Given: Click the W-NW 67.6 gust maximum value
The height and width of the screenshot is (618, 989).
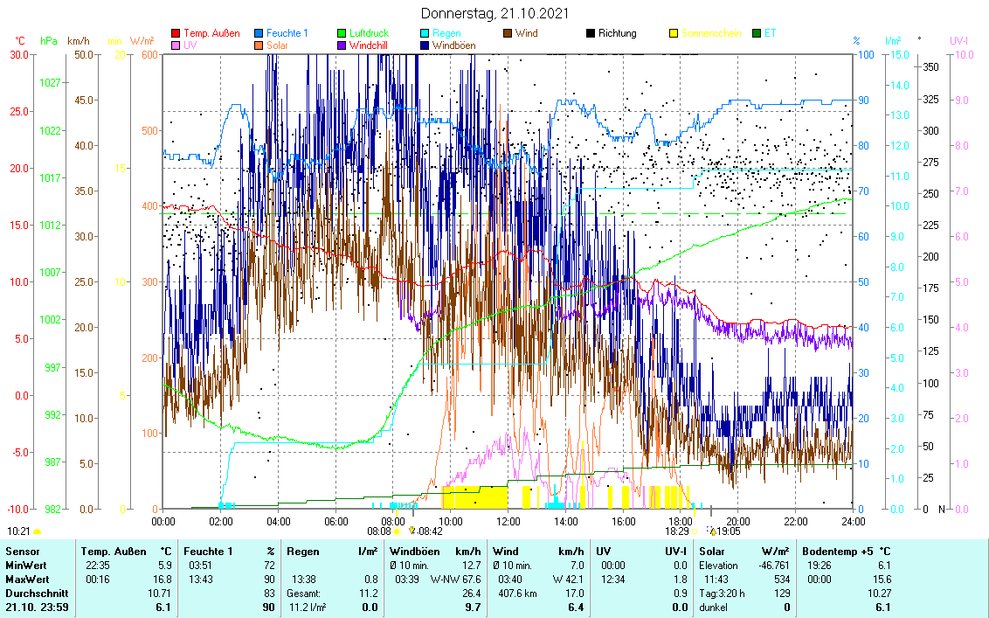Looking at the screenshot, I should (455, 580).
